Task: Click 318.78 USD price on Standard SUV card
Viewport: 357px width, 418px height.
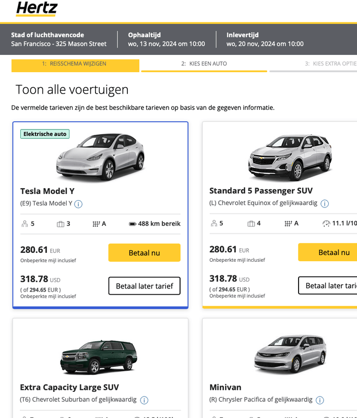Action: coord(230,278)
